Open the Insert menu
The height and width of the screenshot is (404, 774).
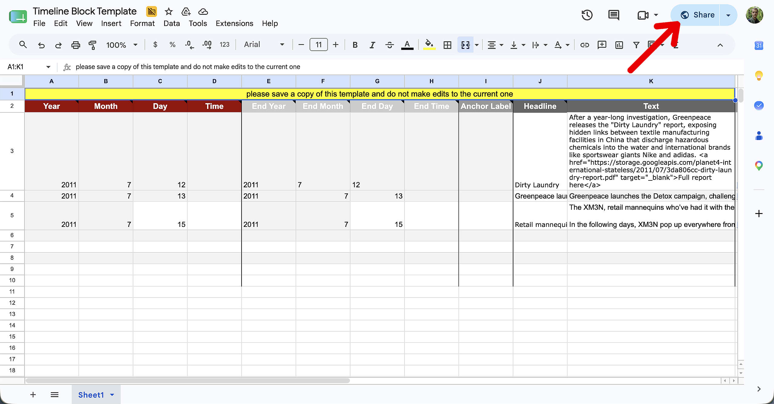coord(111,24)
